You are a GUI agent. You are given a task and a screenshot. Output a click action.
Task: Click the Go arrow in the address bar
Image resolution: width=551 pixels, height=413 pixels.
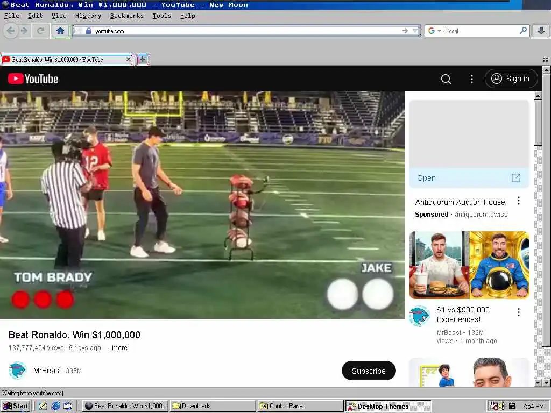coord(405,31)
